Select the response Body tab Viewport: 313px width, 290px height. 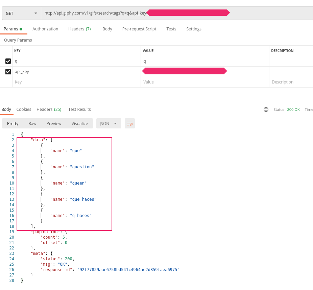pyautogui.click(x=6, y=110)
